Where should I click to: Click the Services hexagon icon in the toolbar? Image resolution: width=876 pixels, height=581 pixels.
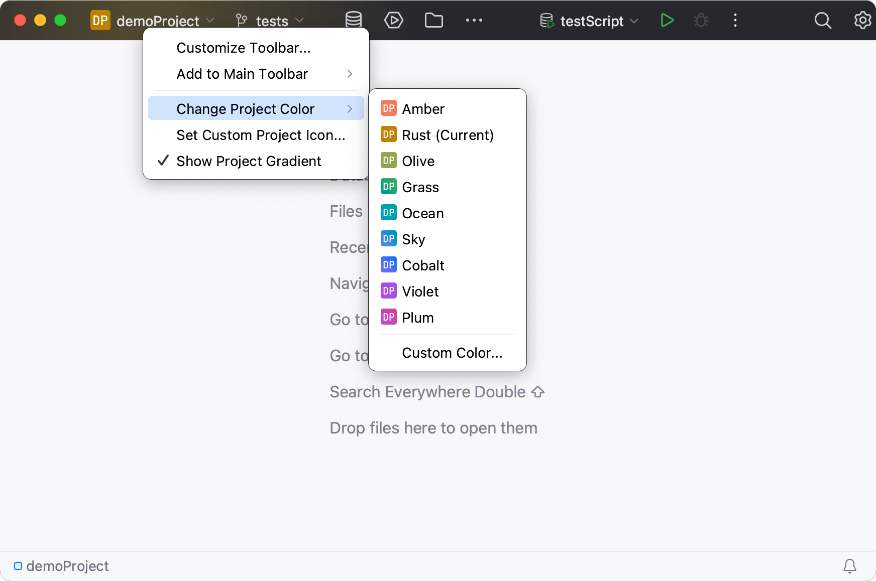click(x=394, y=20)
